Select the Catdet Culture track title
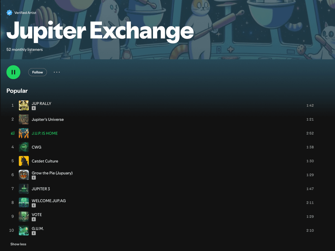Screen dimensions: 335x251 tap(45, 161)
